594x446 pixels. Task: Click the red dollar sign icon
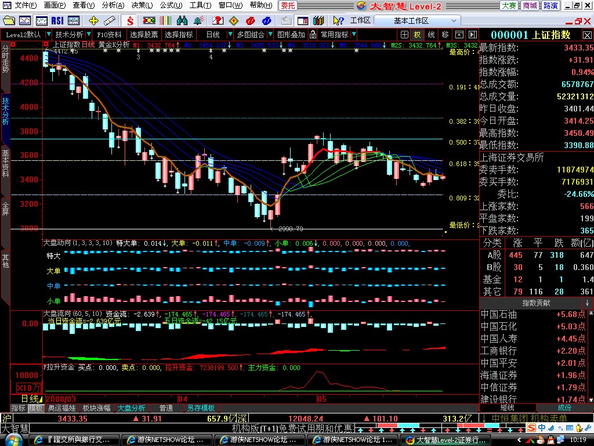(x=130, y=20)
